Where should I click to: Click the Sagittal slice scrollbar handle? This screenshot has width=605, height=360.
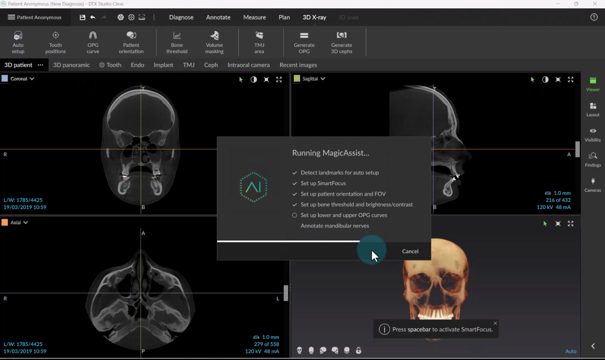[x=578, y=149]
